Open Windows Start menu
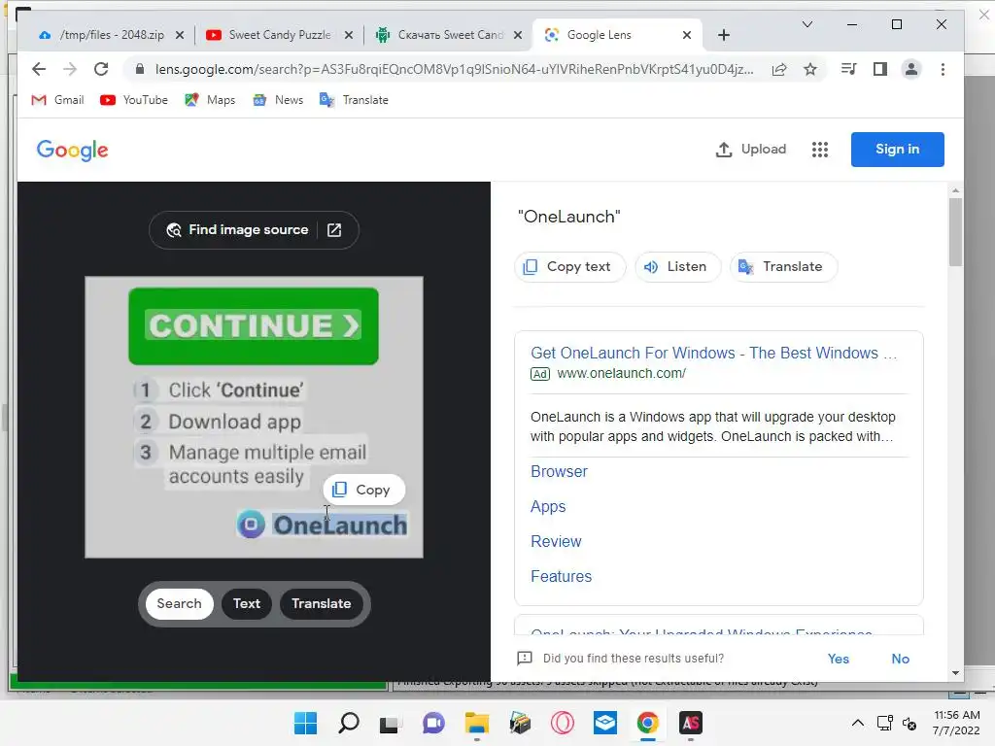The height and width of the screenshot is (746, 995). [305, 723]
